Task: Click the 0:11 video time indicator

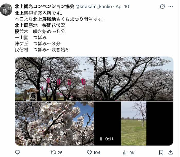Action: tap(109, 139)
